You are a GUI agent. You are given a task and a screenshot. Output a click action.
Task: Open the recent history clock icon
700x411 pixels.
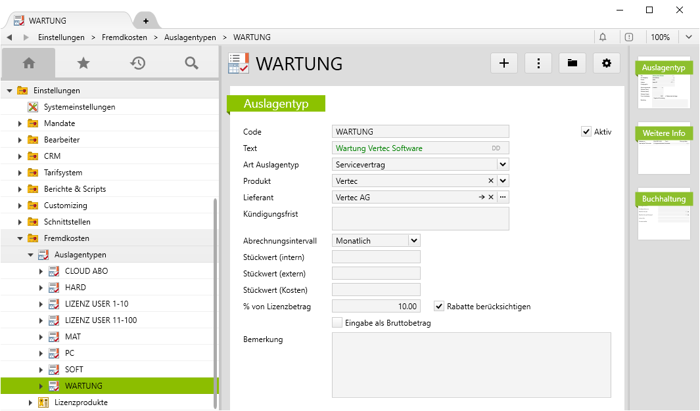tap(137, 63)
